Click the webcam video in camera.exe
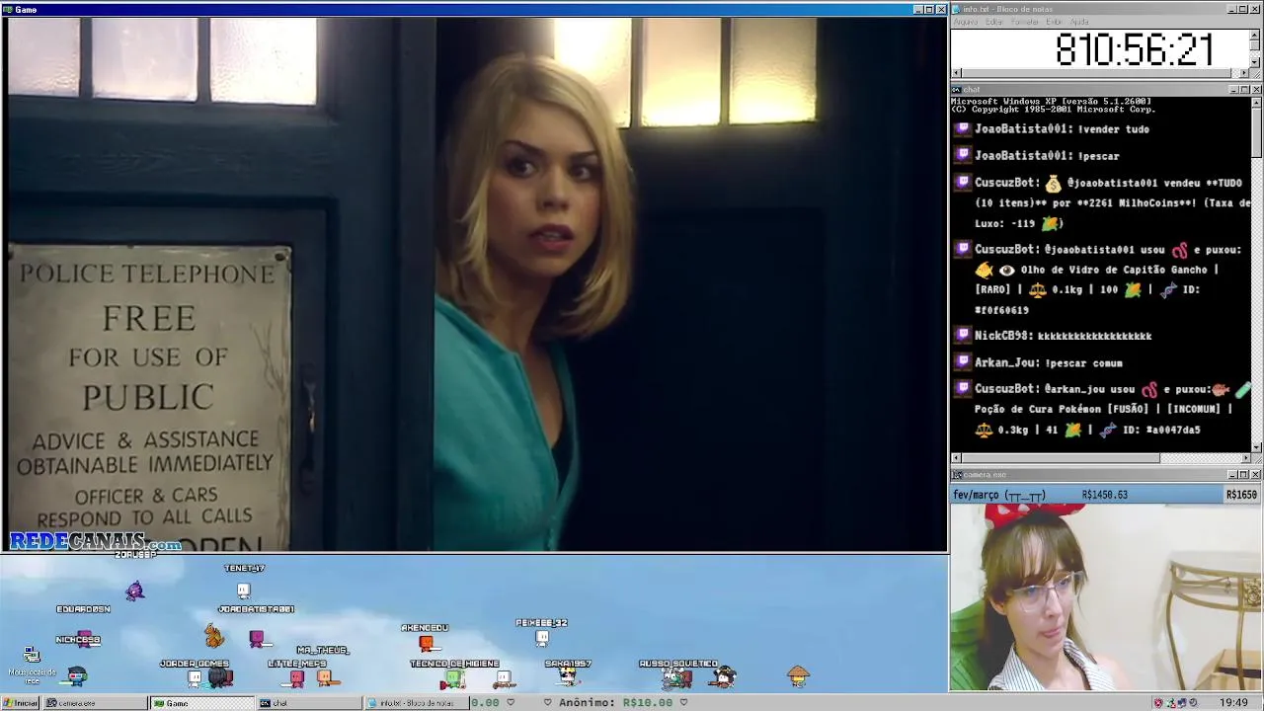The image size is (1264, 711). coord(1106,597)
